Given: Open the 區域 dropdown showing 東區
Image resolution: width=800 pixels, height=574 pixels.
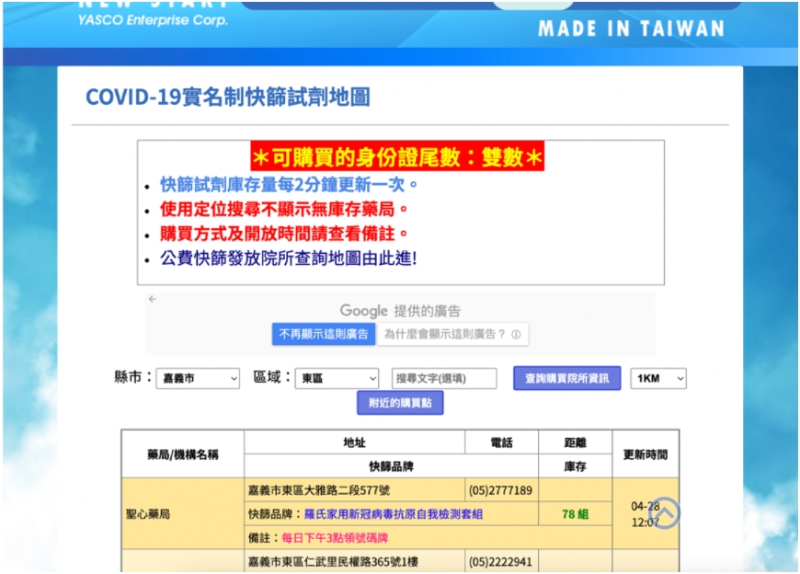Looking at the screenshot, I should pos(337,378).
